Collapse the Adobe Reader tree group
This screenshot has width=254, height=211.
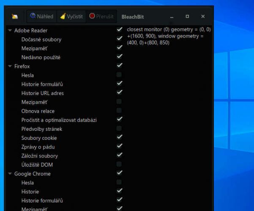pos(10,30)
